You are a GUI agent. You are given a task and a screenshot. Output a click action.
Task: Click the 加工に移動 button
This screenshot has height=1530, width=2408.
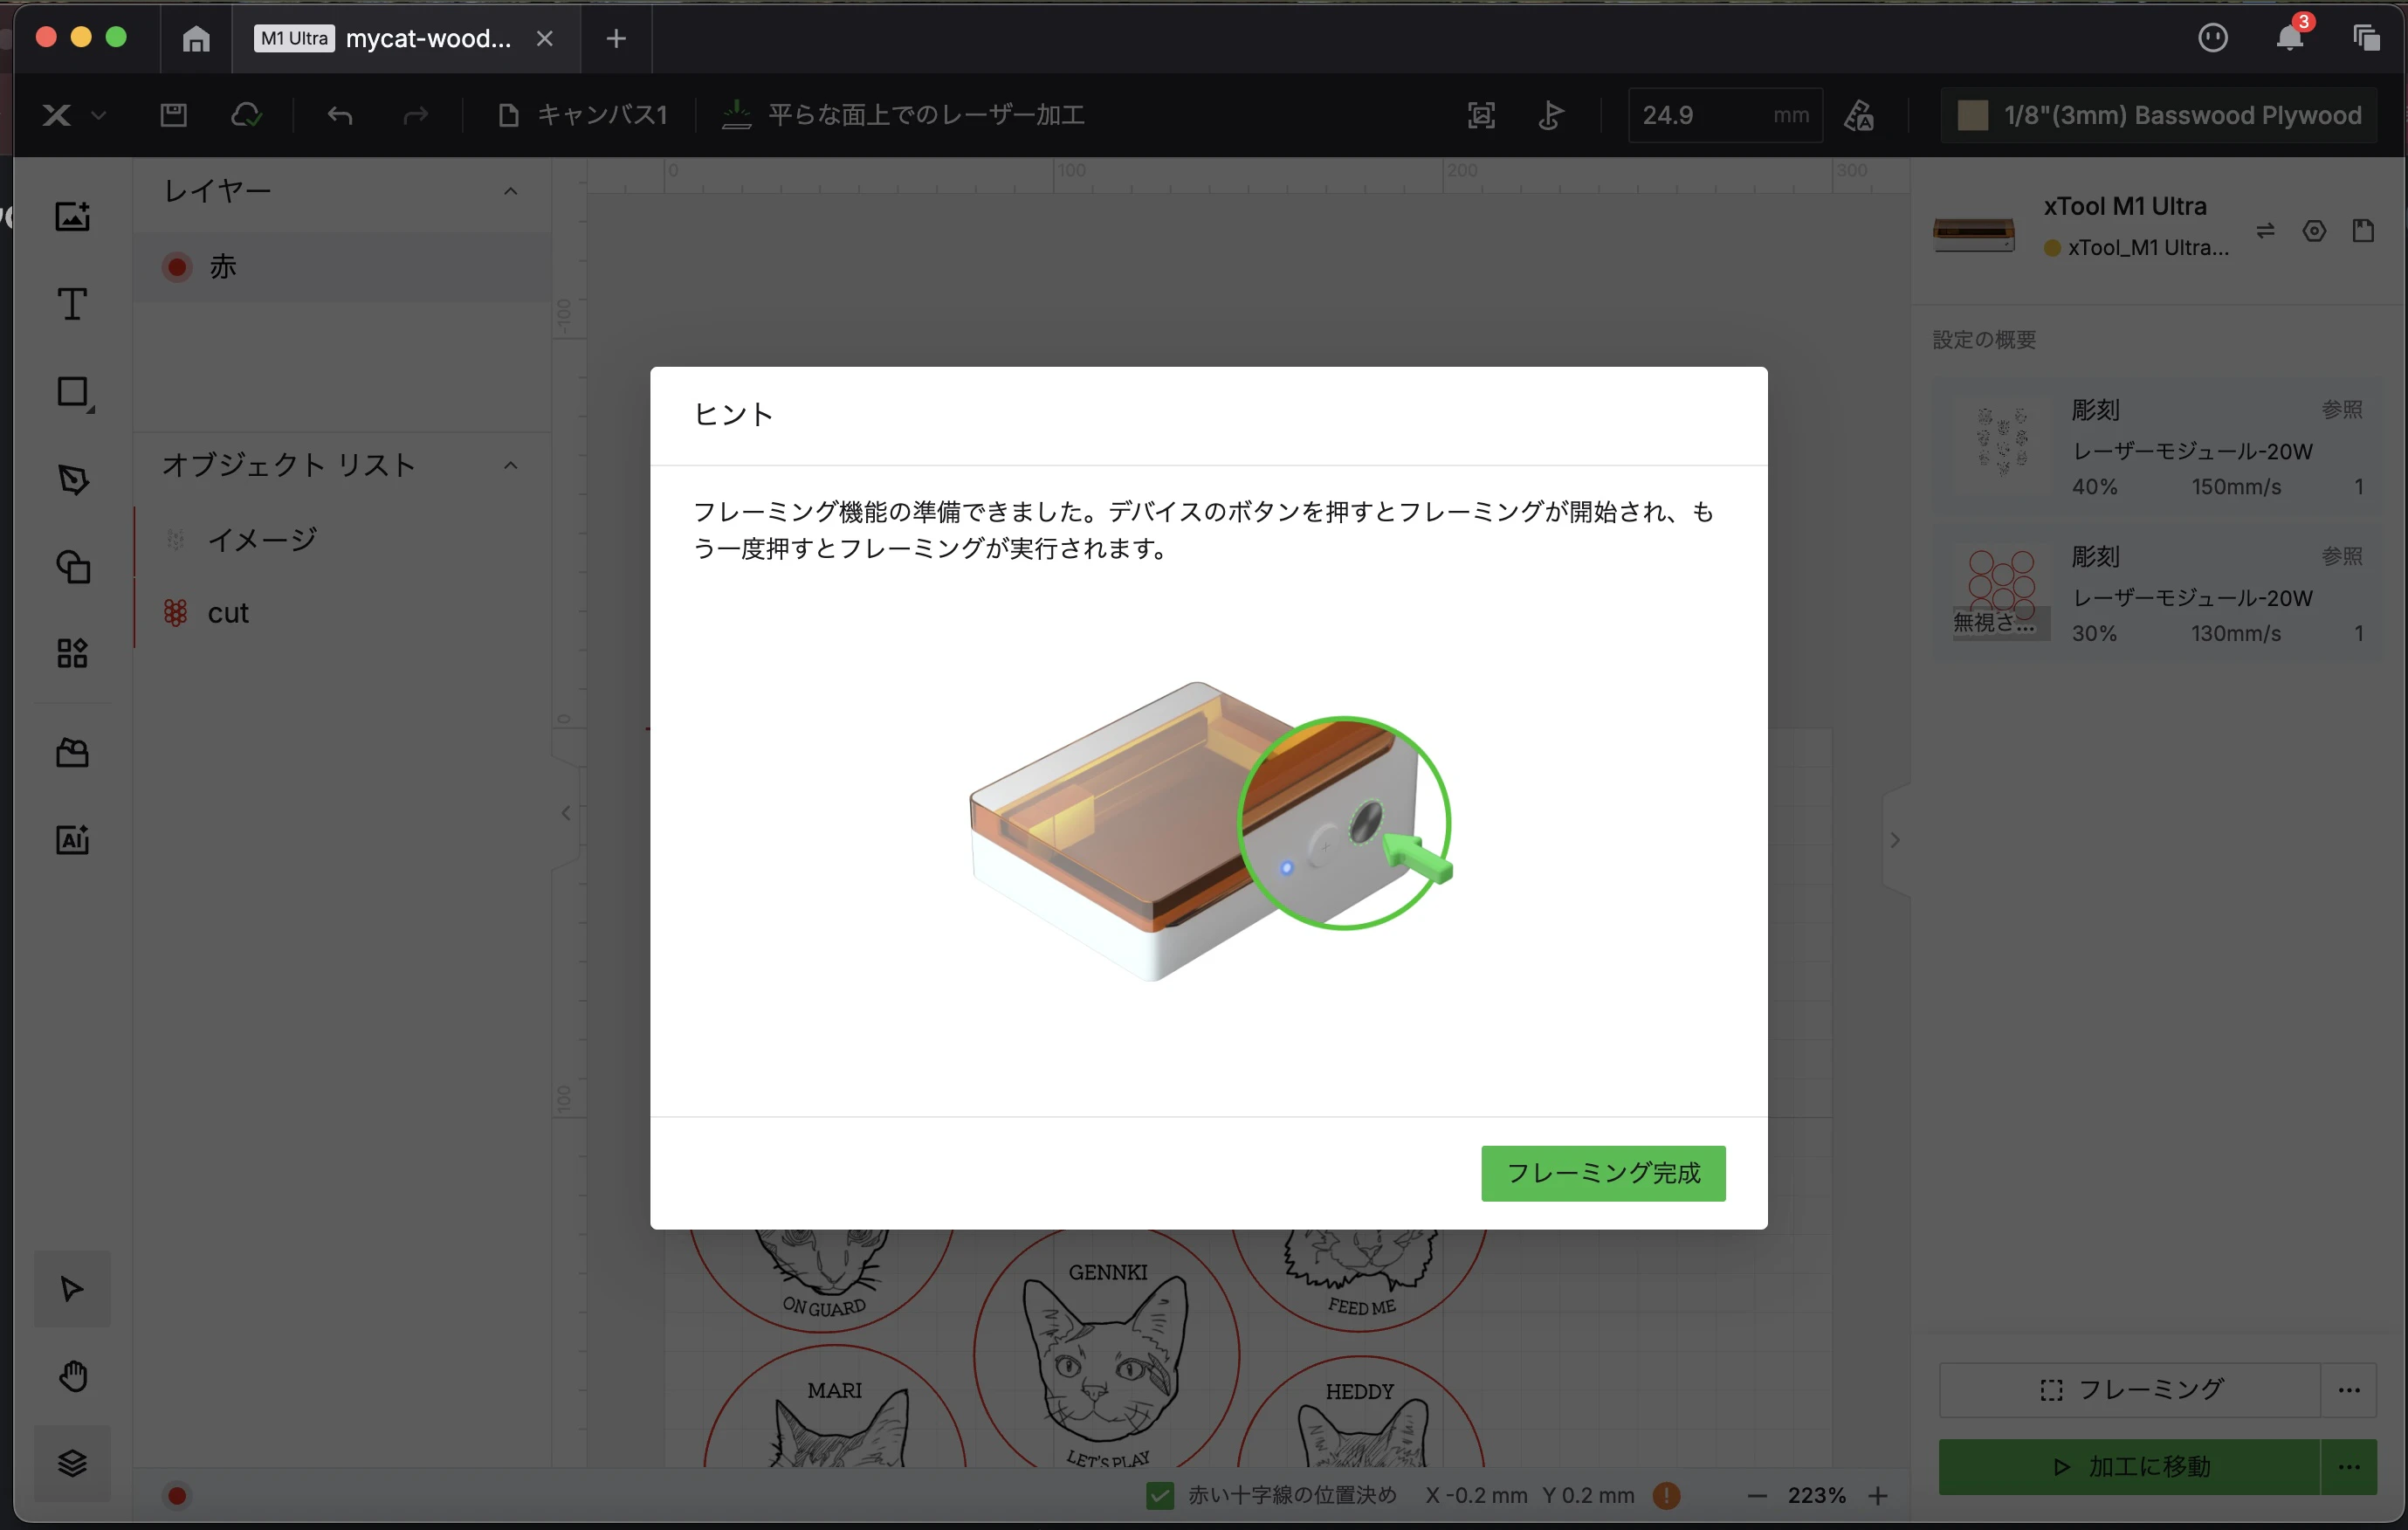[x=2130, y=1466]
